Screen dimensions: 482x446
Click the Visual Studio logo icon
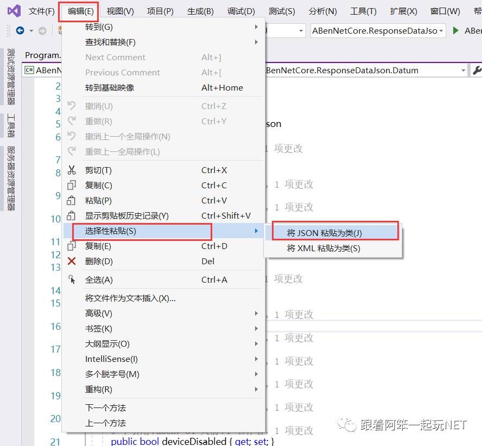point(14,11)
